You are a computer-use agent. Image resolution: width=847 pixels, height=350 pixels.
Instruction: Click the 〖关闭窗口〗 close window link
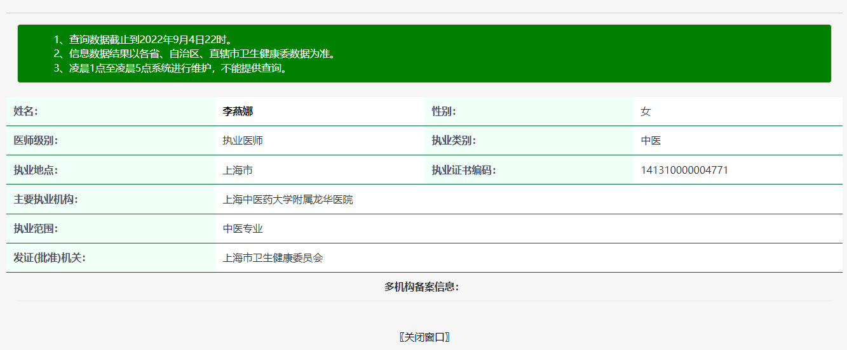(425, 337)
